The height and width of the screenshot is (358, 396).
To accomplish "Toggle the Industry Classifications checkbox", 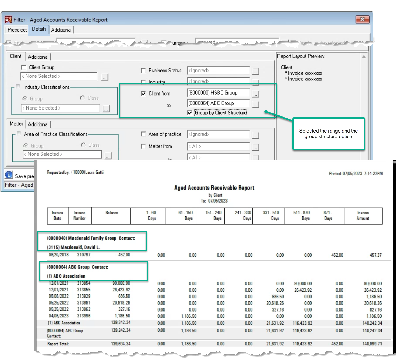I will (18, 86).
